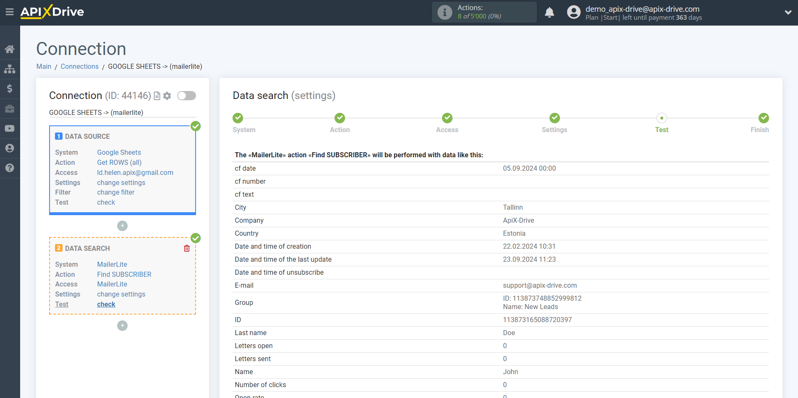Click the demo_apix-drive@apix-drive.com account name
798x398 pixels.
click(x=642, y=9)
